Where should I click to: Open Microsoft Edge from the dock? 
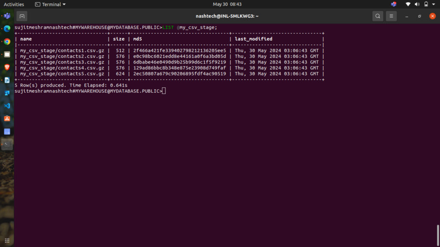(x=7, y=29)
